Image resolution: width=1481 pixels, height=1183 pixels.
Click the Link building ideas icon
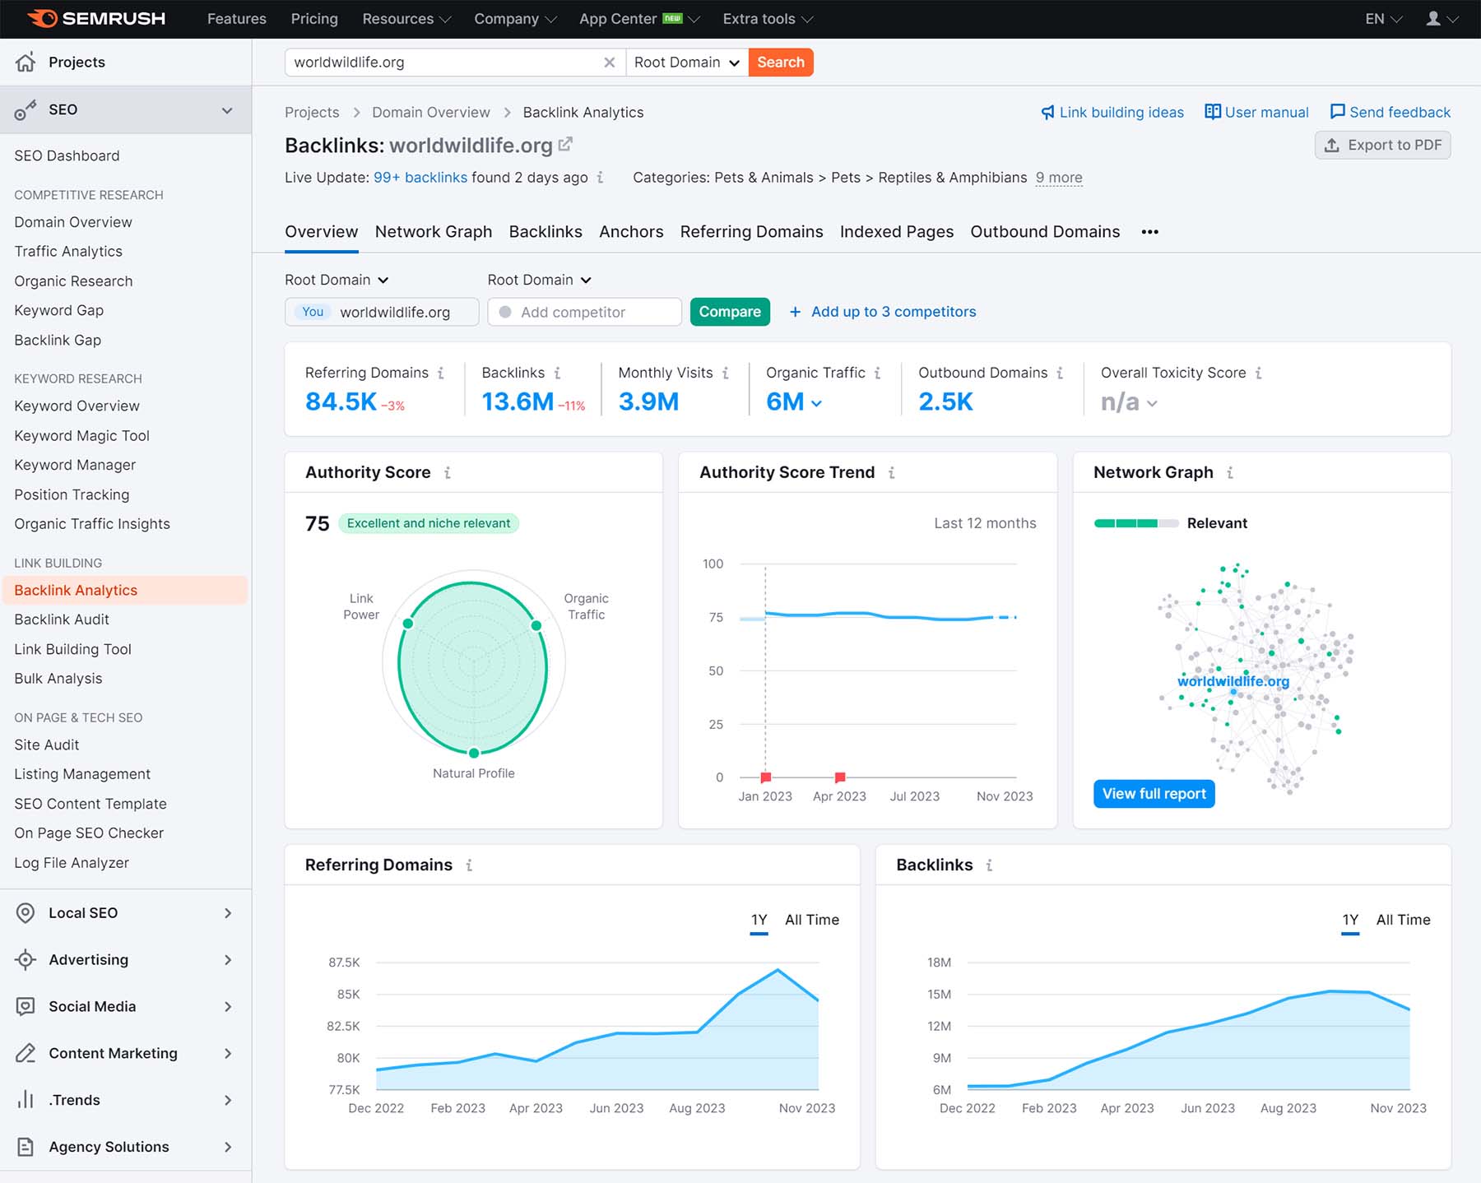tap(1047, 112)
